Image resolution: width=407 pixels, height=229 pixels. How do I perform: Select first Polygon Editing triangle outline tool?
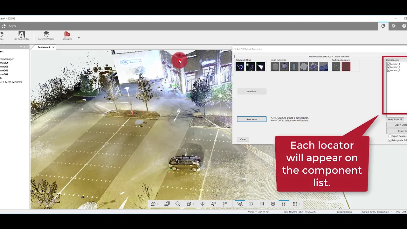coord(240,66)
